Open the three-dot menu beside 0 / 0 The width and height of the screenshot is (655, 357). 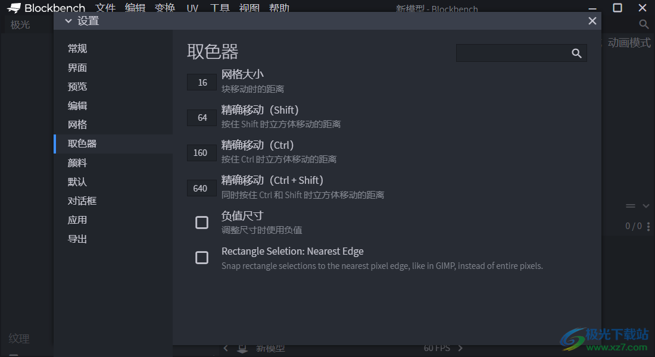[648, 226]
